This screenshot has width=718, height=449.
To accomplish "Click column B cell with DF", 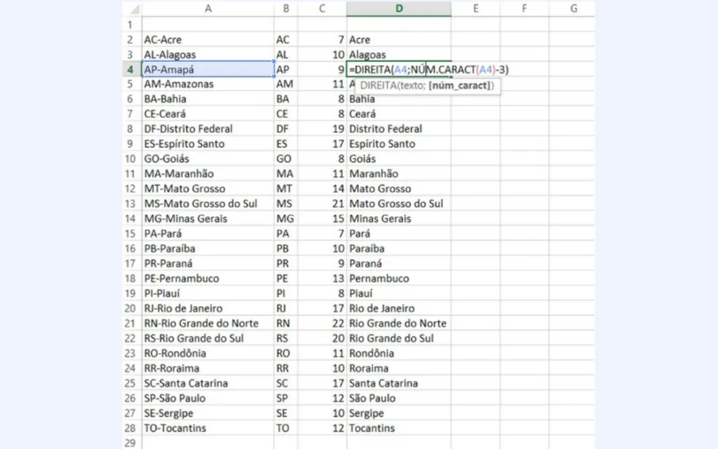I will coord(286,129).
